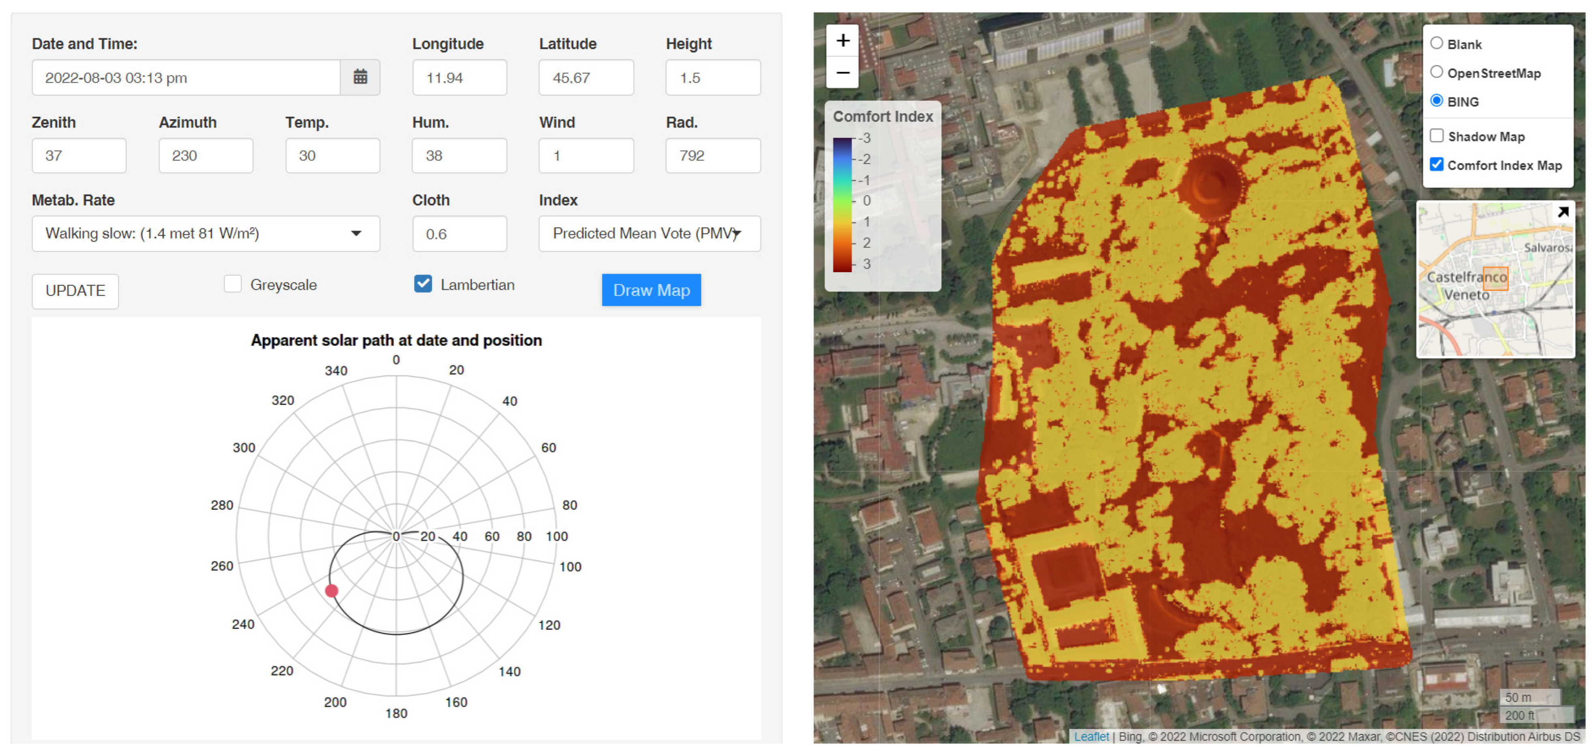Enable the Shadow Map overlay
Image resolution: width=1595 pixels, height=753 pixels.
tap(1437, 136)
